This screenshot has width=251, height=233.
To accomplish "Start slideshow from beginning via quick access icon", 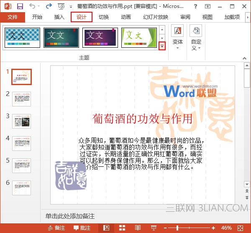I will point(61,6).
